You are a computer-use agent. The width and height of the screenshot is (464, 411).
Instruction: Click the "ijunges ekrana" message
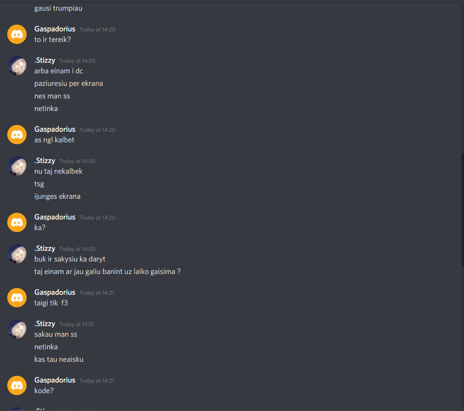pyautogui.click(x=58, y=196)
